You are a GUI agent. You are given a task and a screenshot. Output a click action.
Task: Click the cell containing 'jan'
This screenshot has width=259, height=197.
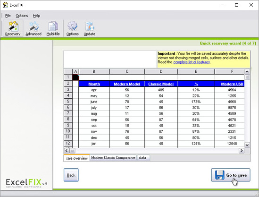[94, 144]
